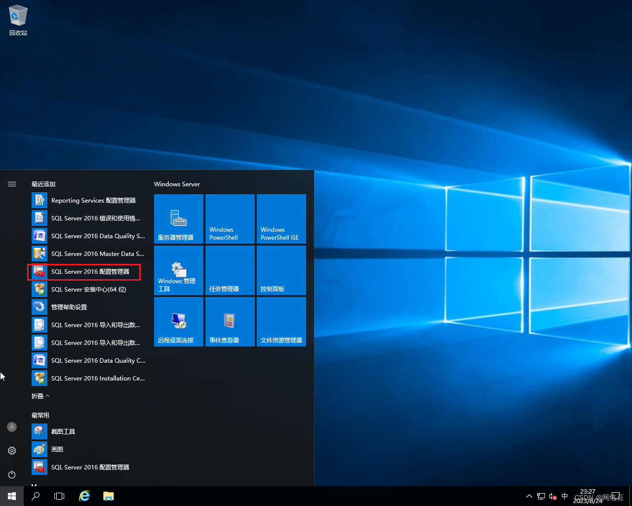Collapse the recently added list
Screen dimensions: 632x506
pyautogui.click(x=40, y=396)
